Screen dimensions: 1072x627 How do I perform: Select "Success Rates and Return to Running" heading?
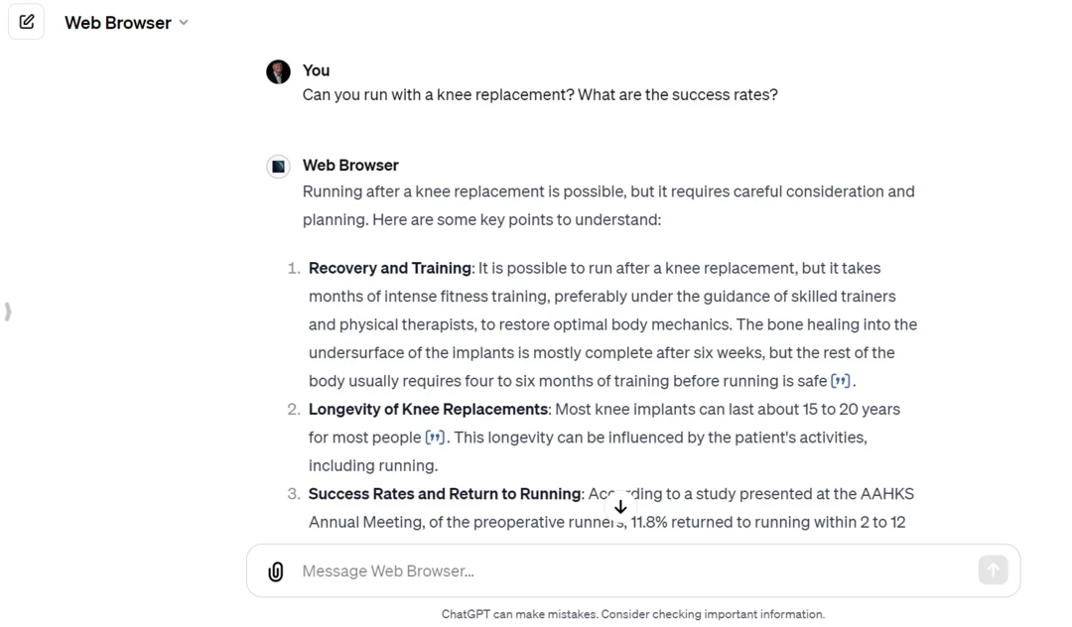pos(445,494)
